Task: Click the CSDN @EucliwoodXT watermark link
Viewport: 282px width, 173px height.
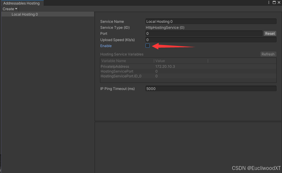Action: point(256,168)
